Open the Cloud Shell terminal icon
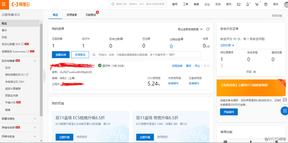This screenshot has height=143, width=288. tap(239, 4)
